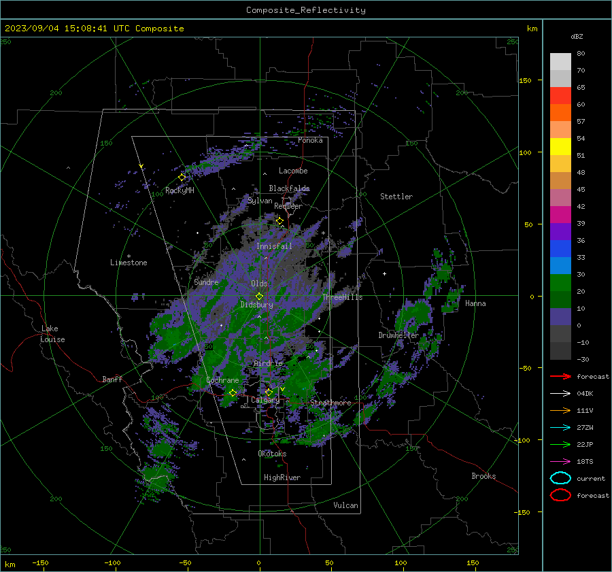Click the Blackfalds city label

(289, 188)
